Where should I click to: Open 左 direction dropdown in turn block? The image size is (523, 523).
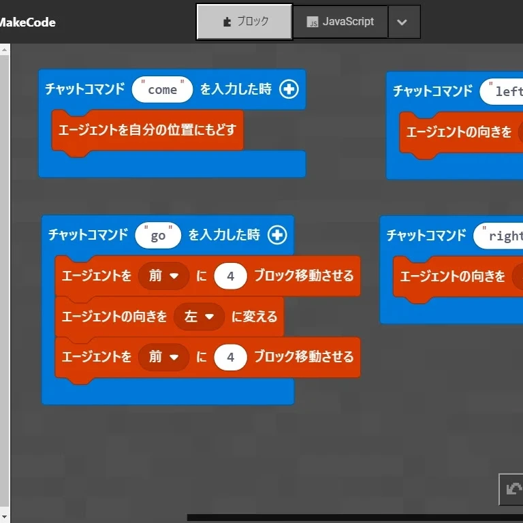(x=199, y=317)
